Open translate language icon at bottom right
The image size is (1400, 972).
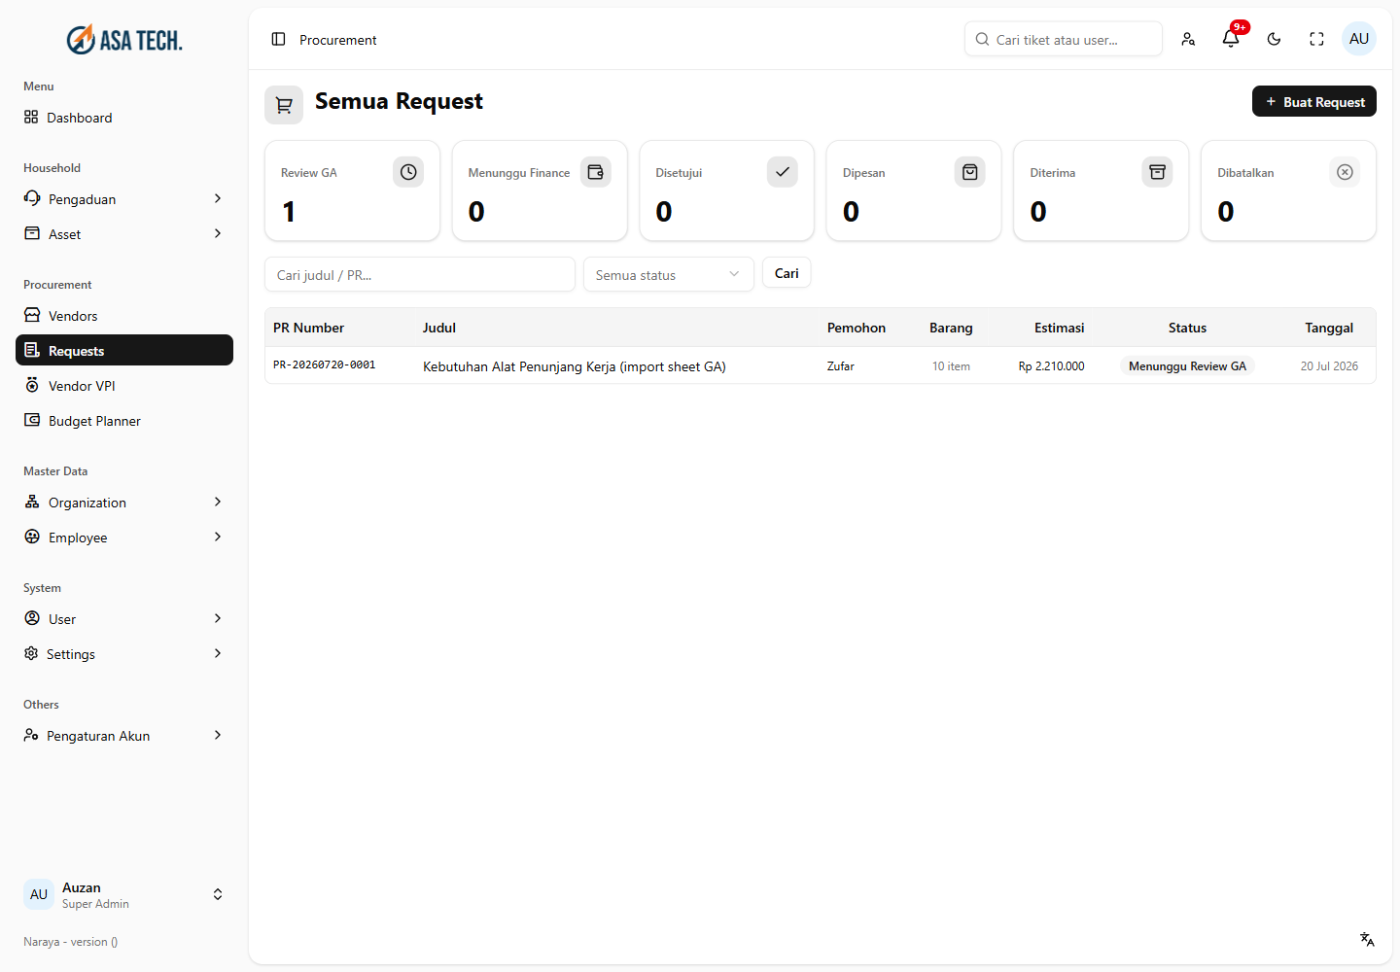coord(1367,939)
